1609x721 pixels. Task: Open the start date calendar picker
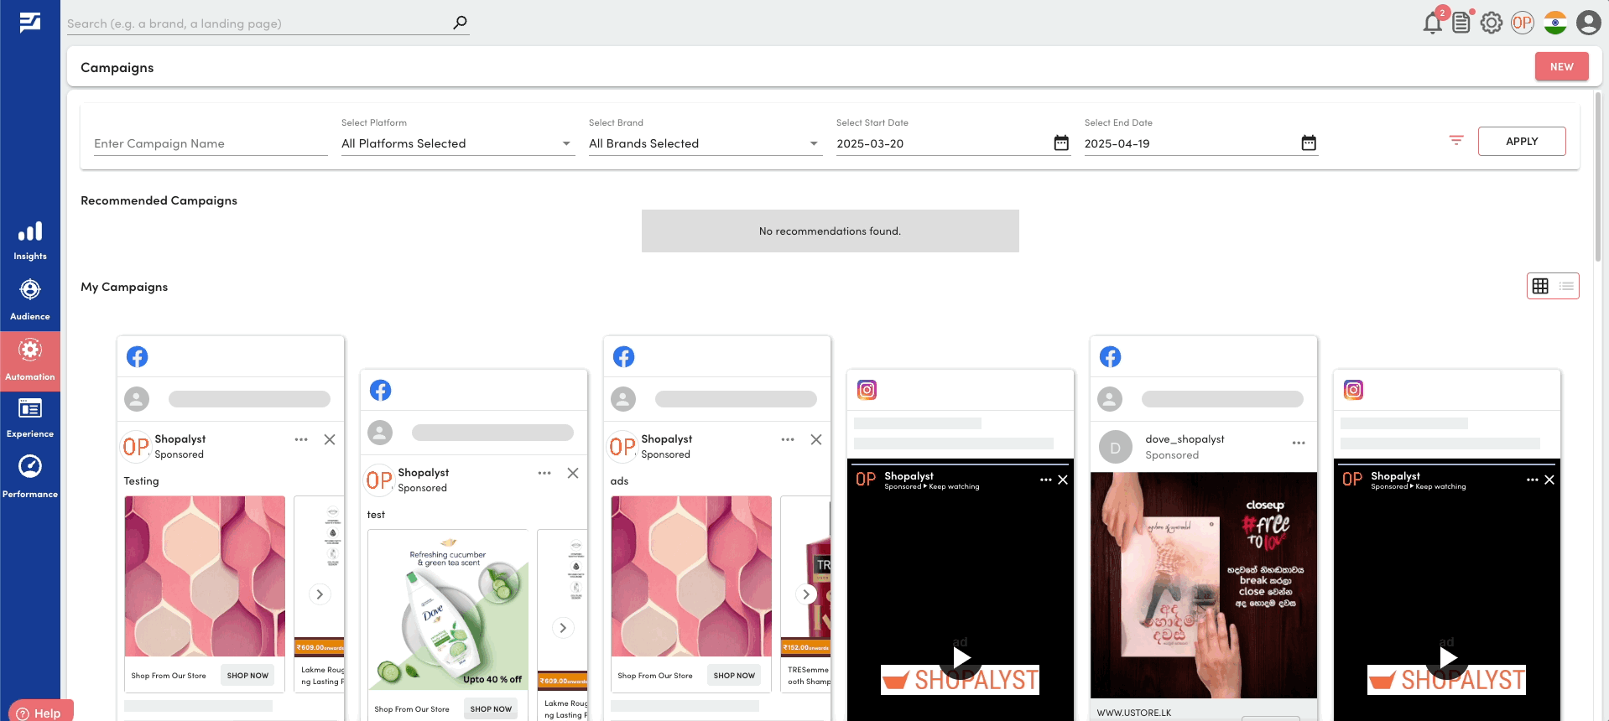click(1061, 143)
